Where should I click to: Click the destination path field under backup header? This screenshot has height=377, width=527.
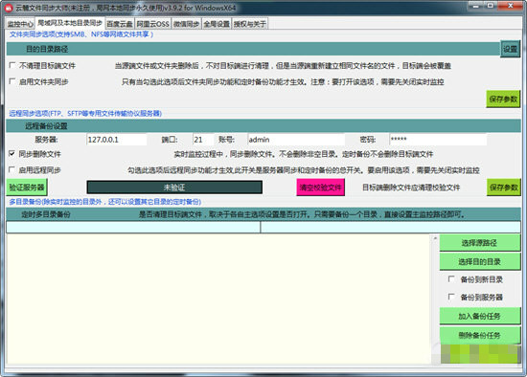pos(391,228)
